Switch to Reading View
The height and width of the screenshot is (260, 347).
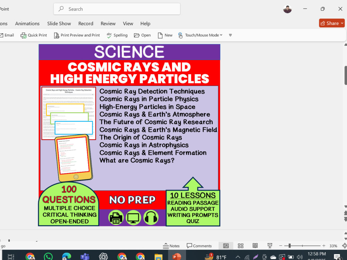255,246
